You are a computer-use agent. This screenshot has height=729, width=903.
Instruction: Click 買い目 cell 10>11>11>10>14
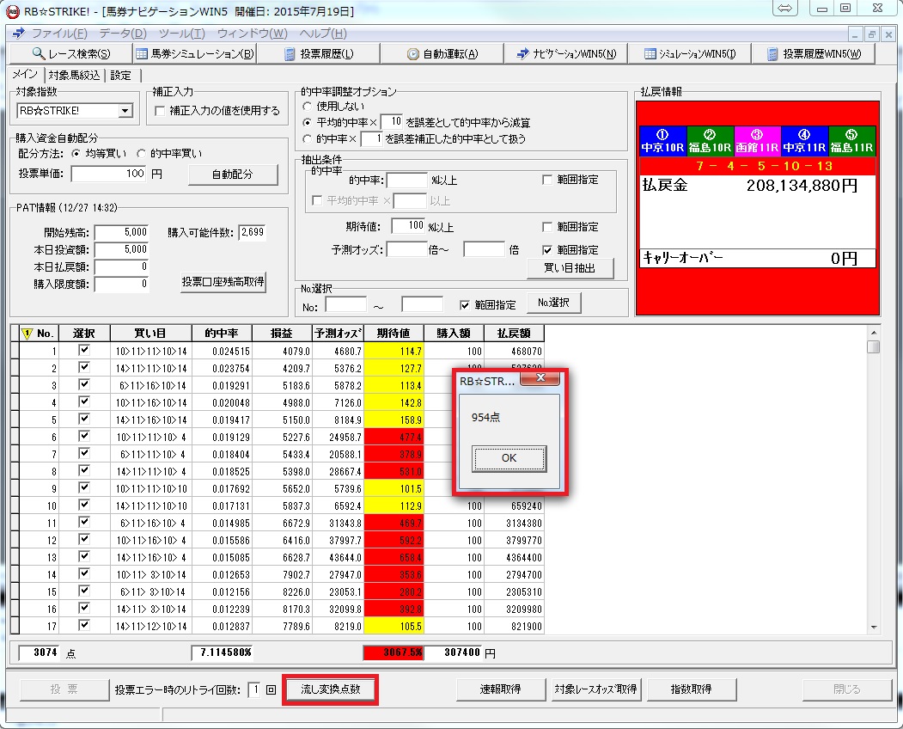pos(151,351)
